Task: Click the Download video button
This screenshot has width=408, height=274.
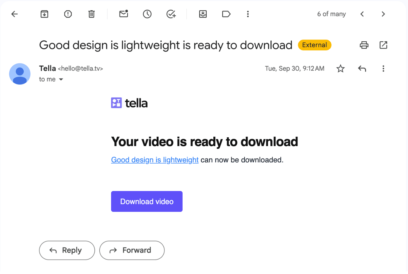Action: coord(147,201)
